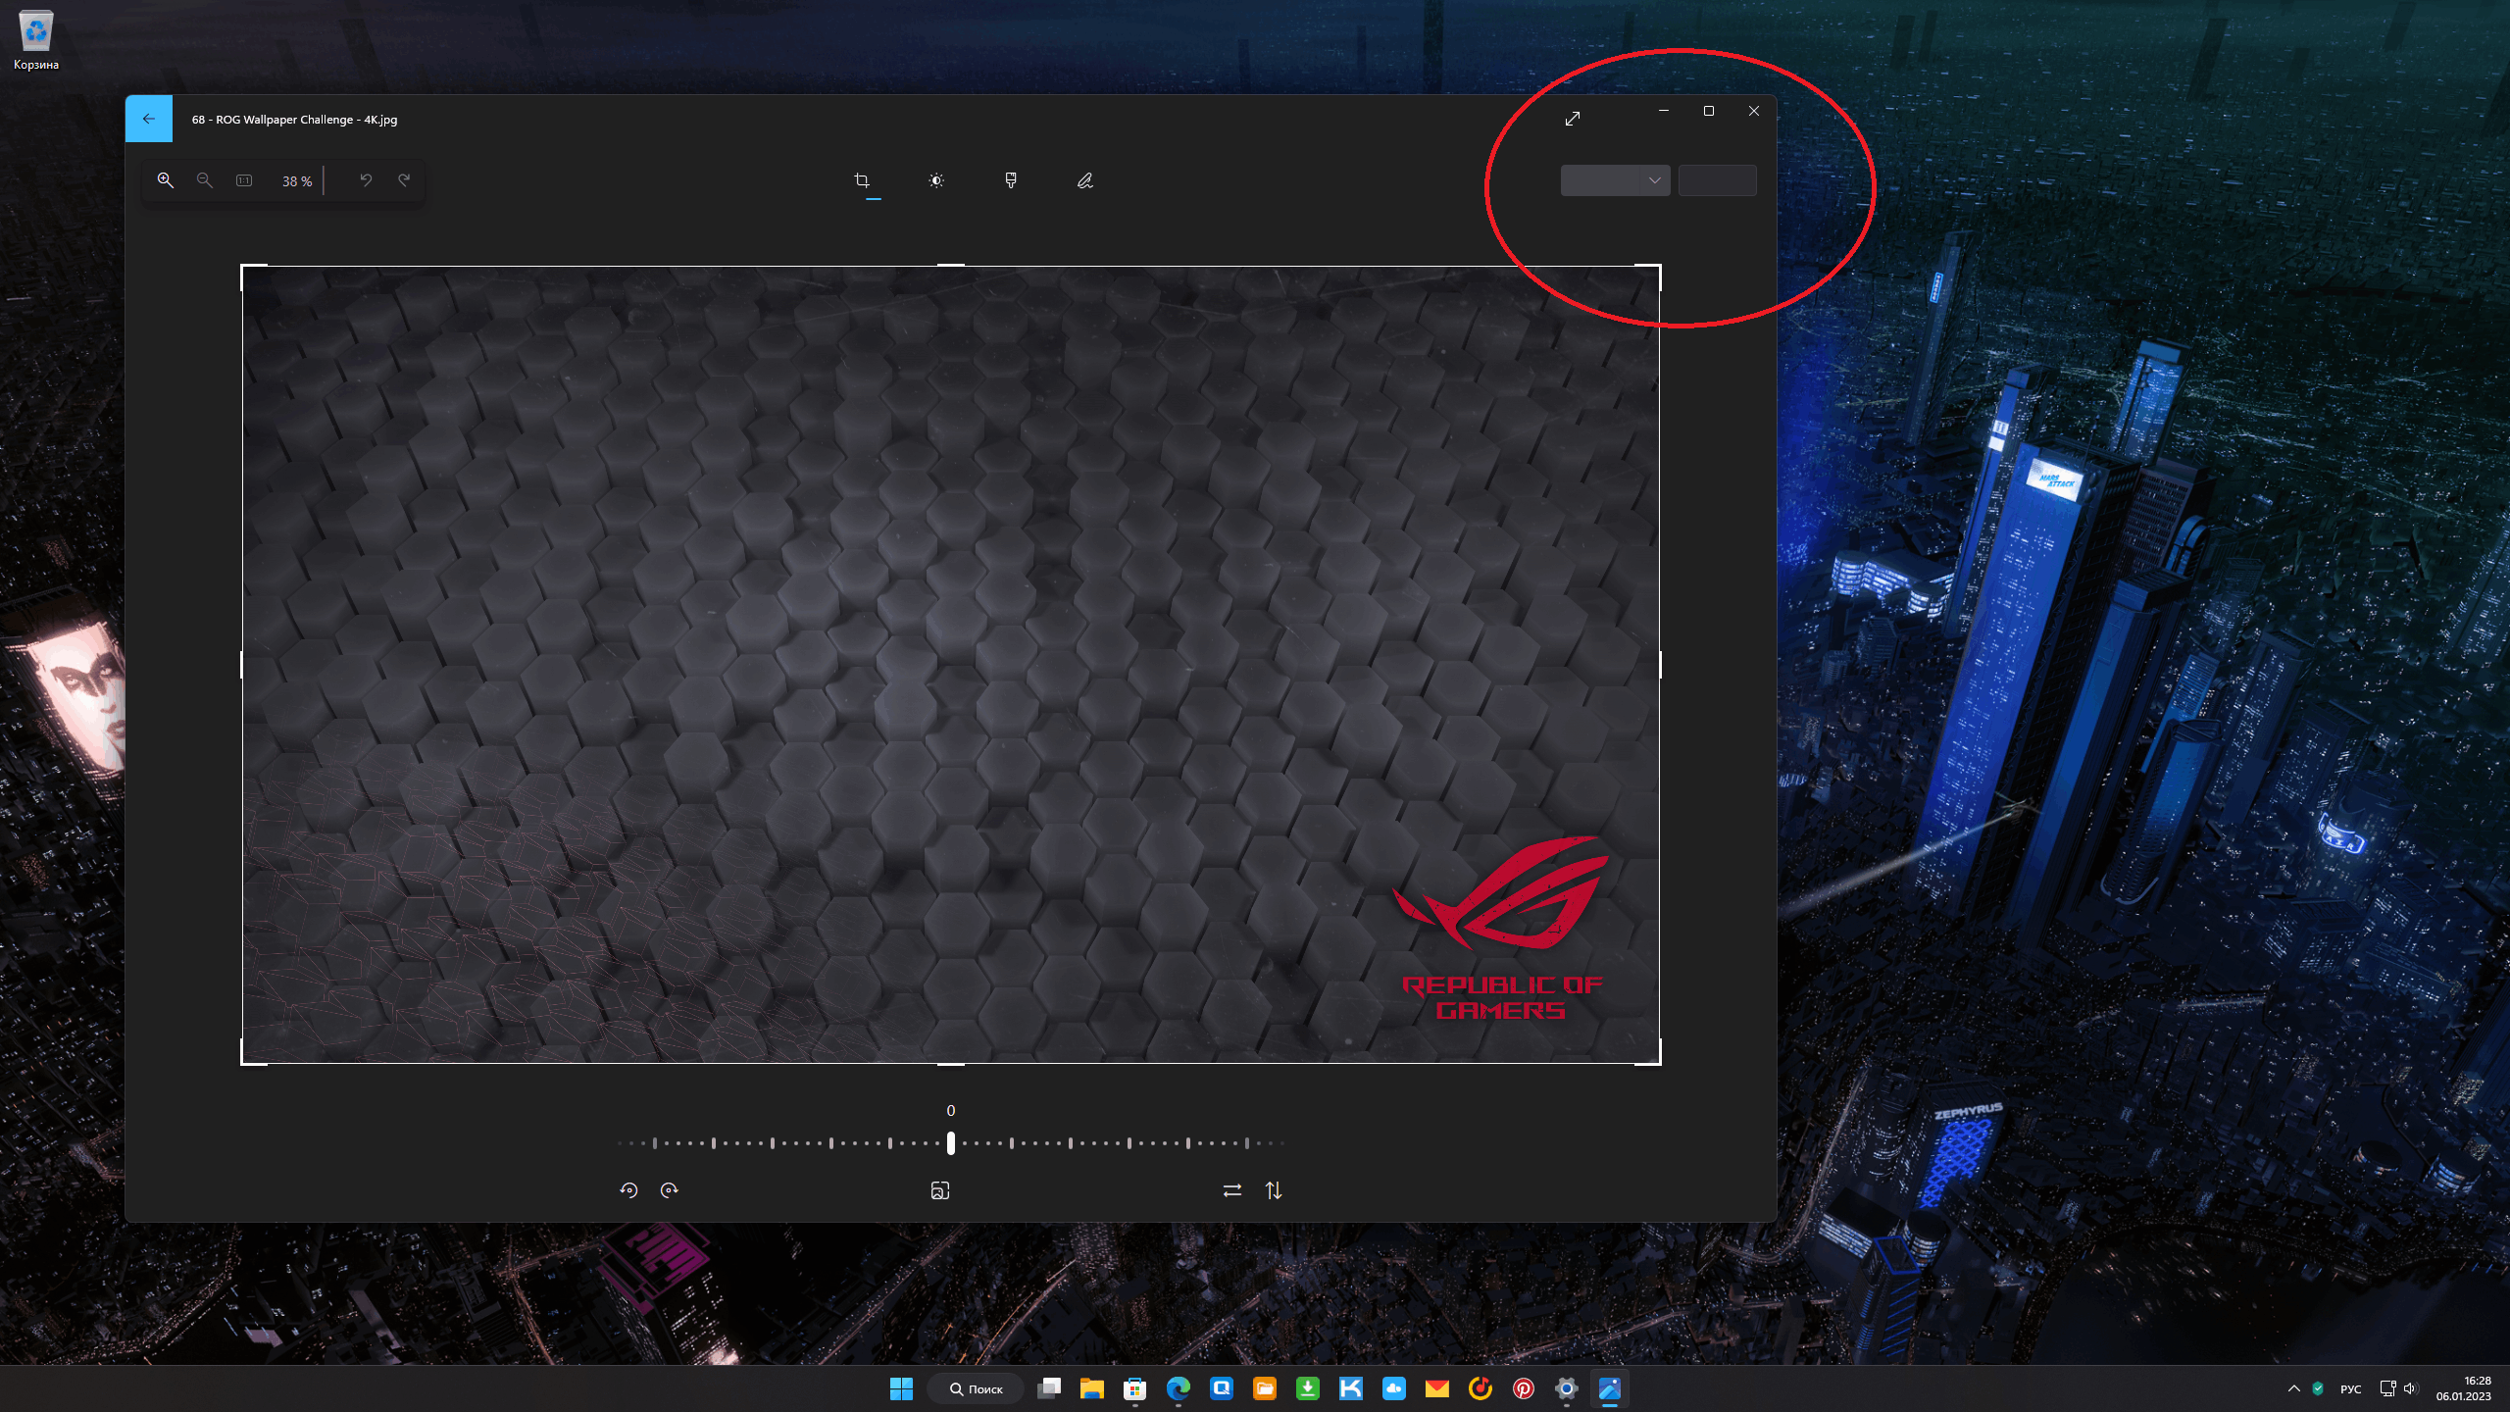Flip the image vertically

[x=1274, y=1190]
